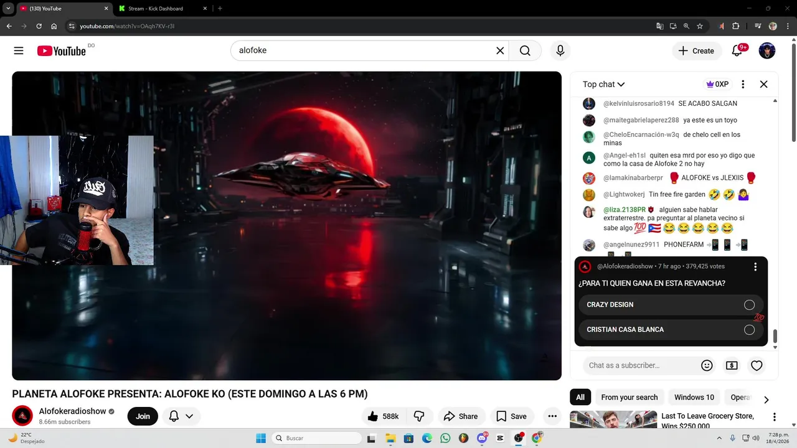Open more actions ellipsis under video
This screenshot has width=797, height=448.
[552, 416]
